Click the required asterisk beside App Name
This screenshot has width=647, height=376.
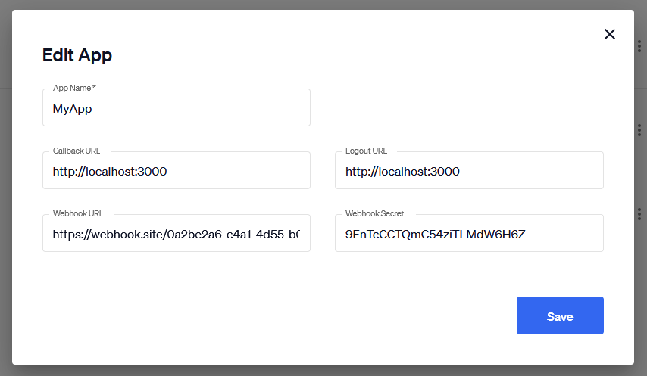[x=94, y=89]
